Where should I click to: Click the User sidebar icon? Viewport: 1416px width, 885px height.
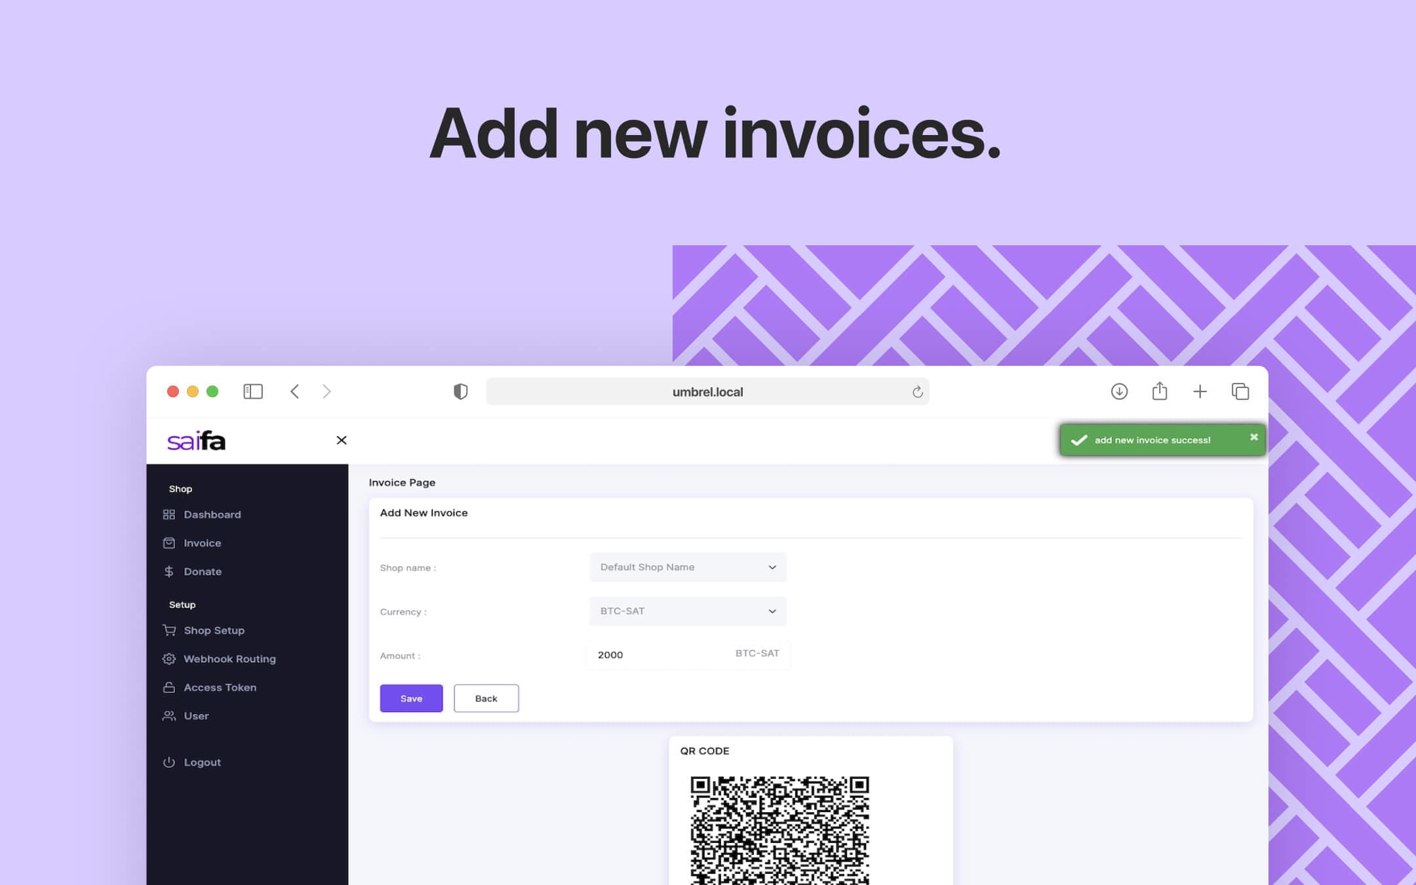coord(168,715)
